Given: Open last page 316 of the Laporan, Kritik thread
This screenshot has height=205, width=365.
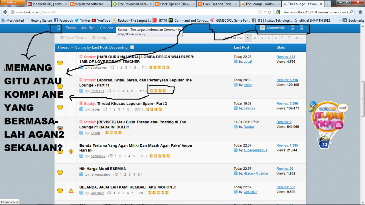Looking at the screenshot, I should (142, 91).
